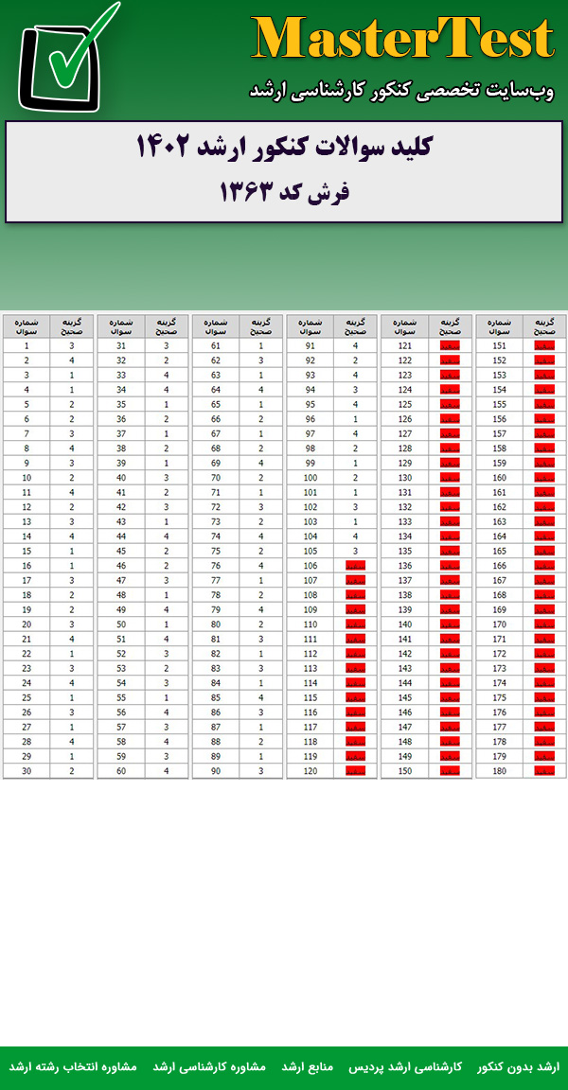Select the question number 30 cell

click(x=27, y=771)
